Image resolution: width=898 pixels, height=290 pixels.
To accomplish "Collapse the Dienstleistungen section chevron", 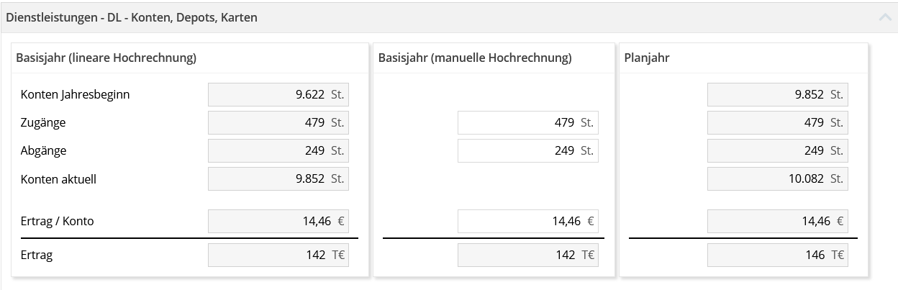I will coord(885,17).
